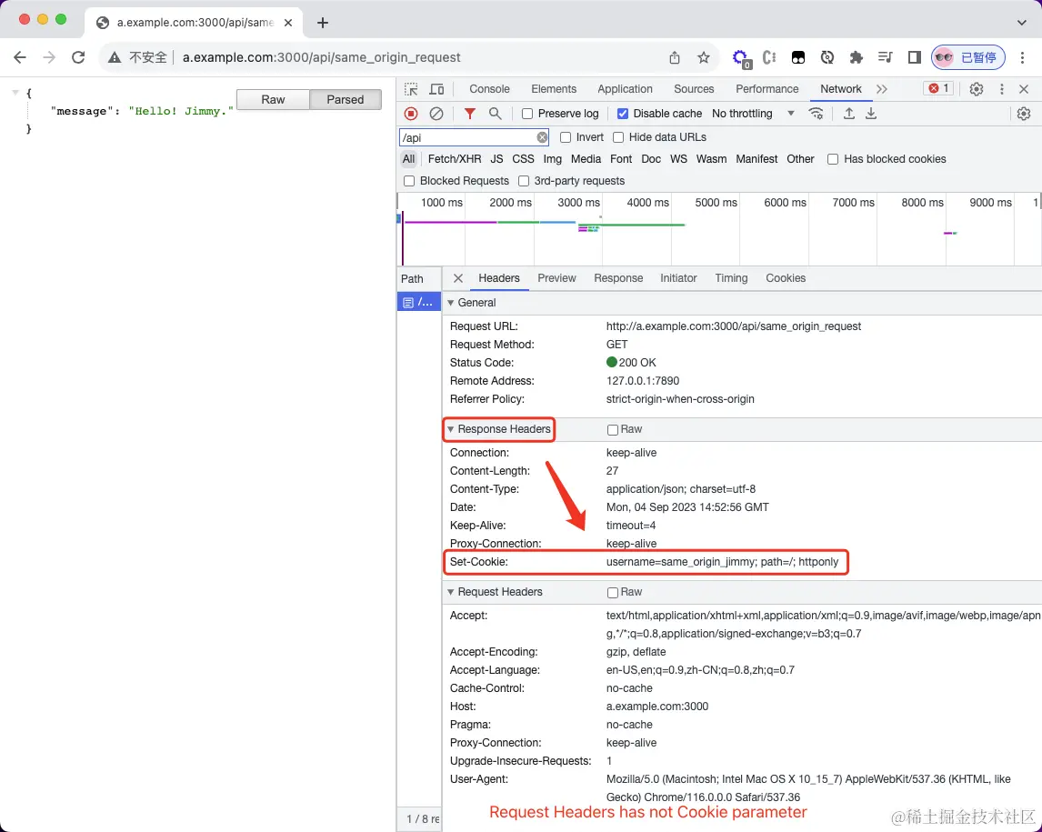Open Chrome three-dot menu
The height and width of the screenshot is (832, 1042).
pos(1023,58)
